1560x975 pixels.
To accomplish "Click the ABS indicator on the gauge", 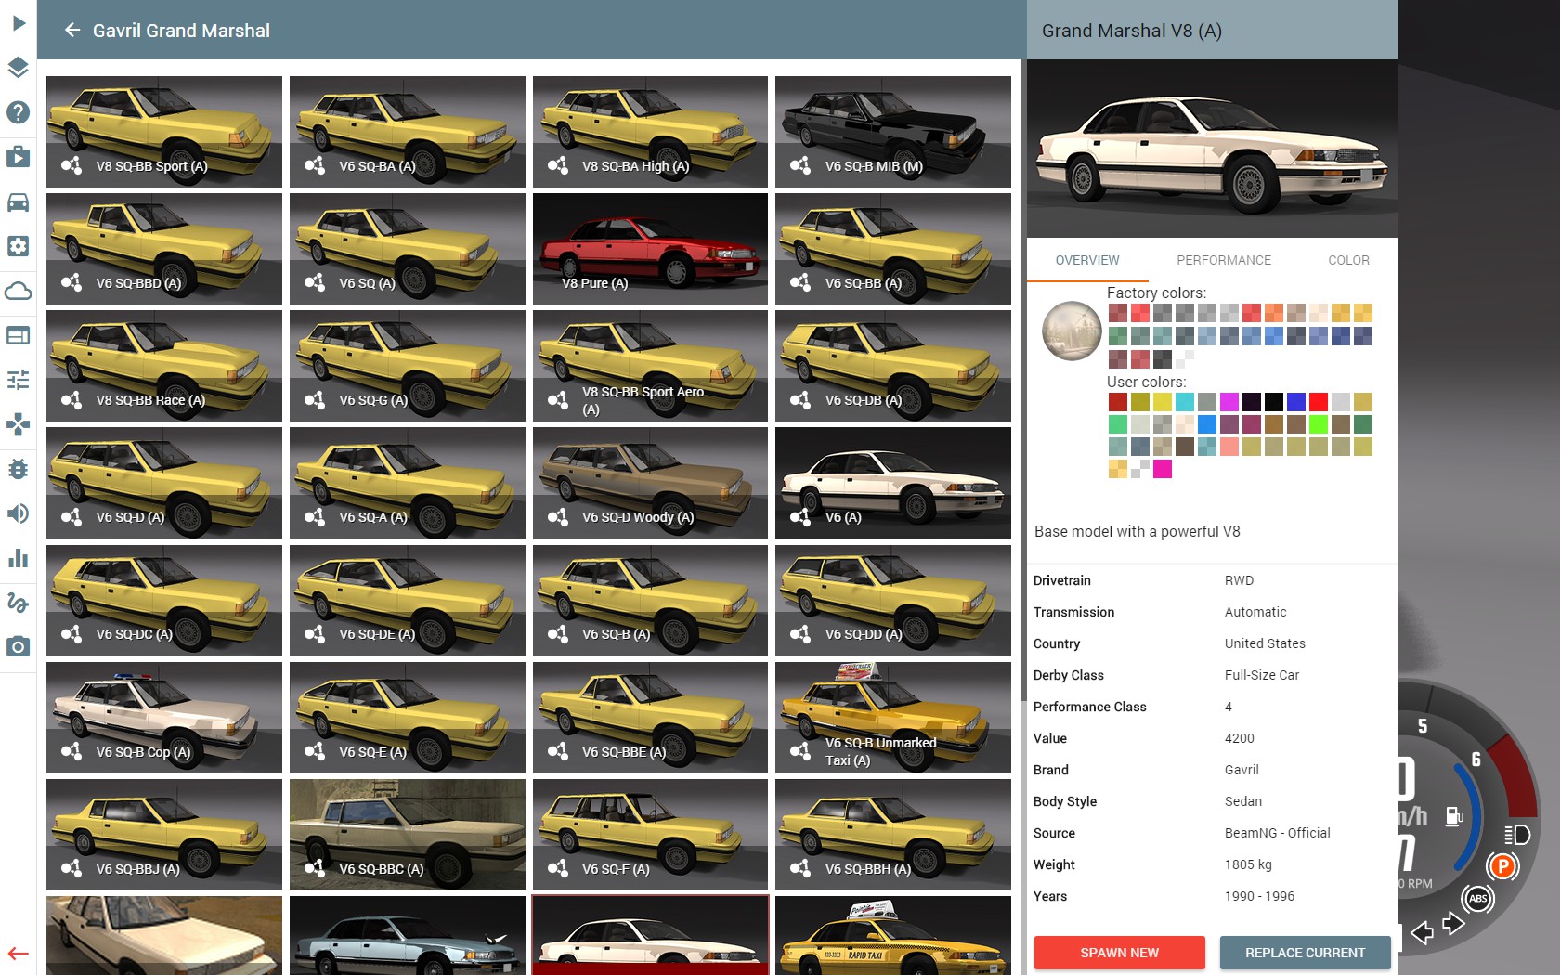I will coord(1478,898).
